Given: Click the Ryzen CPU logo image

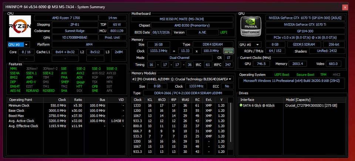Looking at the screenshot, I should coord(20,26).
